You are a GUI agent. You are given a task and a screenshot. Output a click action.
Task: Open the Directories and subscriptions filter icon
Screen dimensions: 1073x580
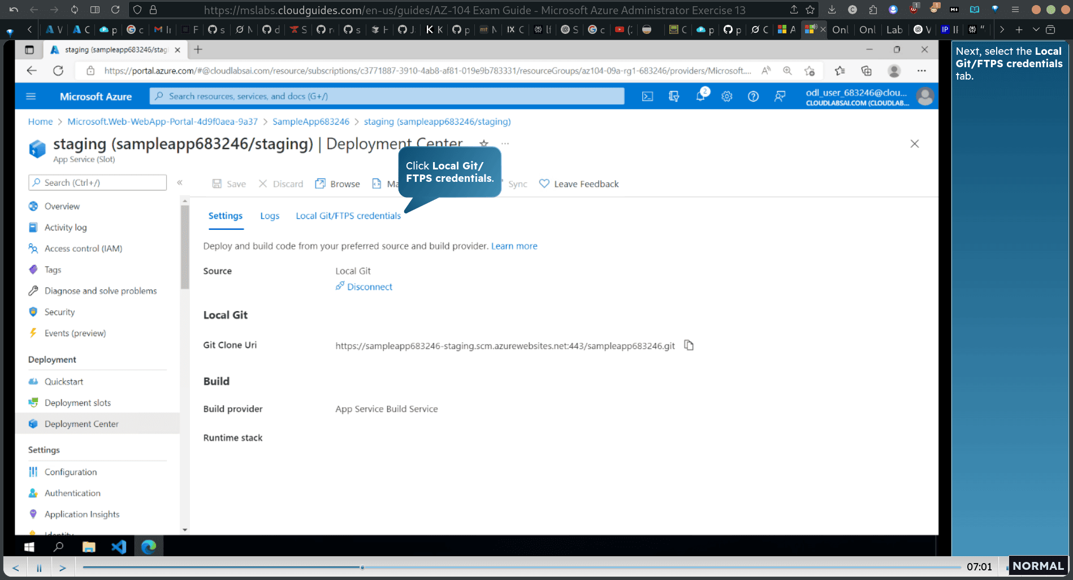coord(674,97)
